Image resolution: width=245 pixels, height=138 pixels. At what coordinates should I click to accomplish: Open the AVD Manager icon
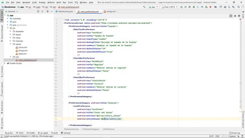point(229,7)
